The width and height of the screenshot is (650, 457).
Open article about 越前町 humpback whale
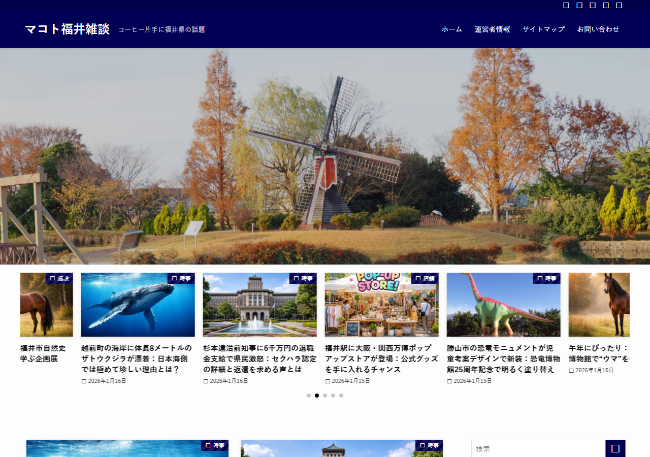click(138, 358)
